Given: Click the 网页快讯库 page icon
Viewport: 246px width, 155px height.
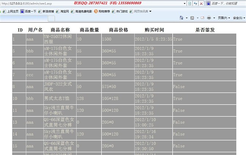Looking at the screenshot, I should (x=131, y=11).
